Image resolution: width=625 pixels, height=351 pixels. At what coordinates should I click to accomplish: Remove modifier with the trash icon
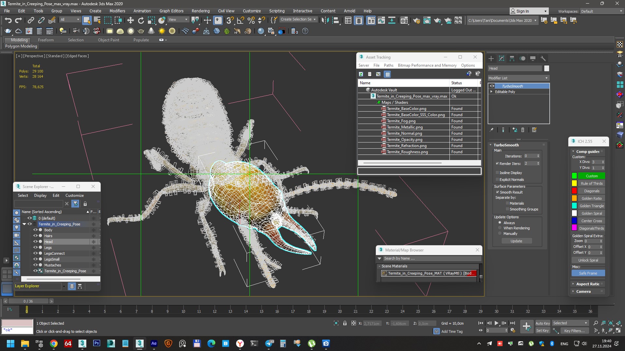tap(523, 130)
